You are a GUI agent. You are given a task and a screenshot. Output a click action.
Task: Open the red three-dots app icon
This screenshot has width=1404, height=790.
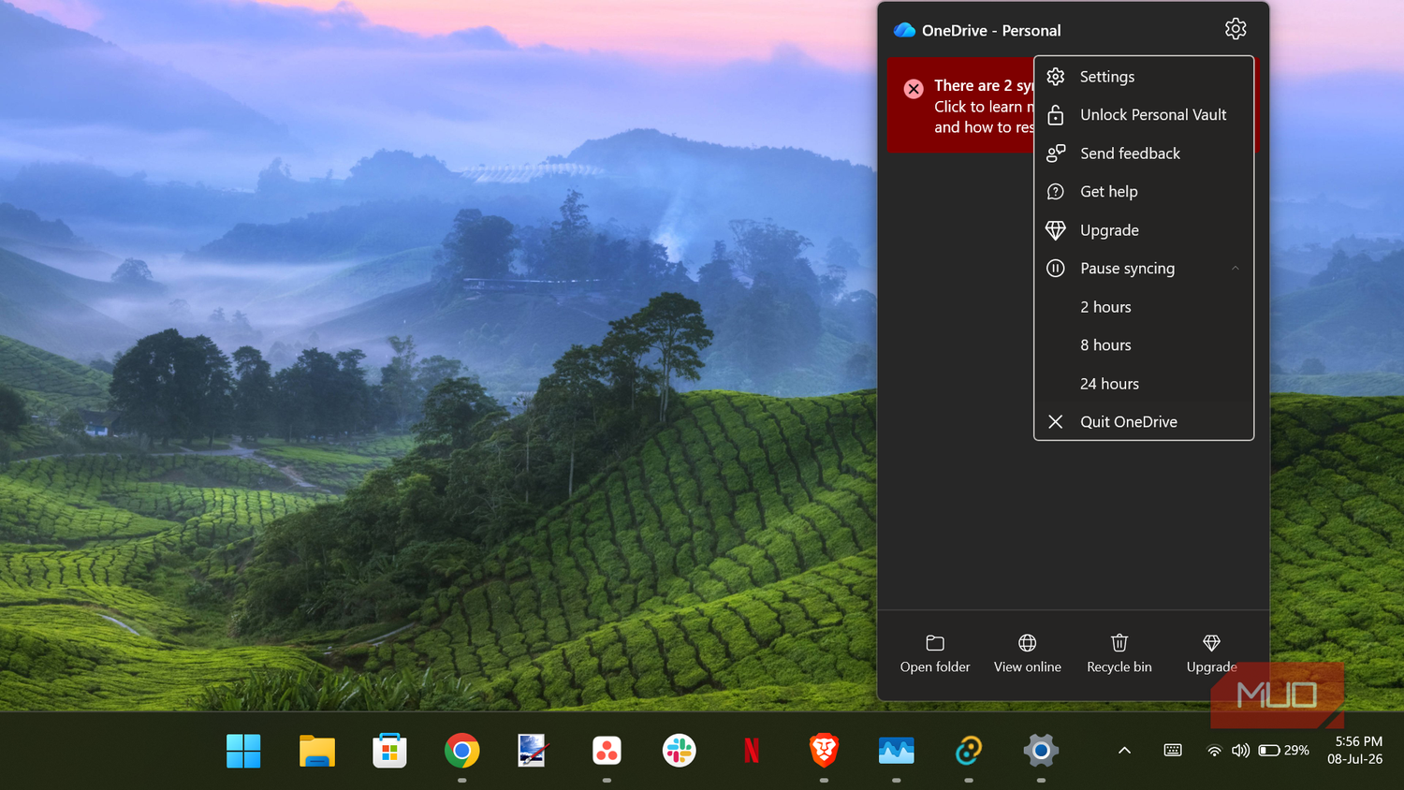607,751
